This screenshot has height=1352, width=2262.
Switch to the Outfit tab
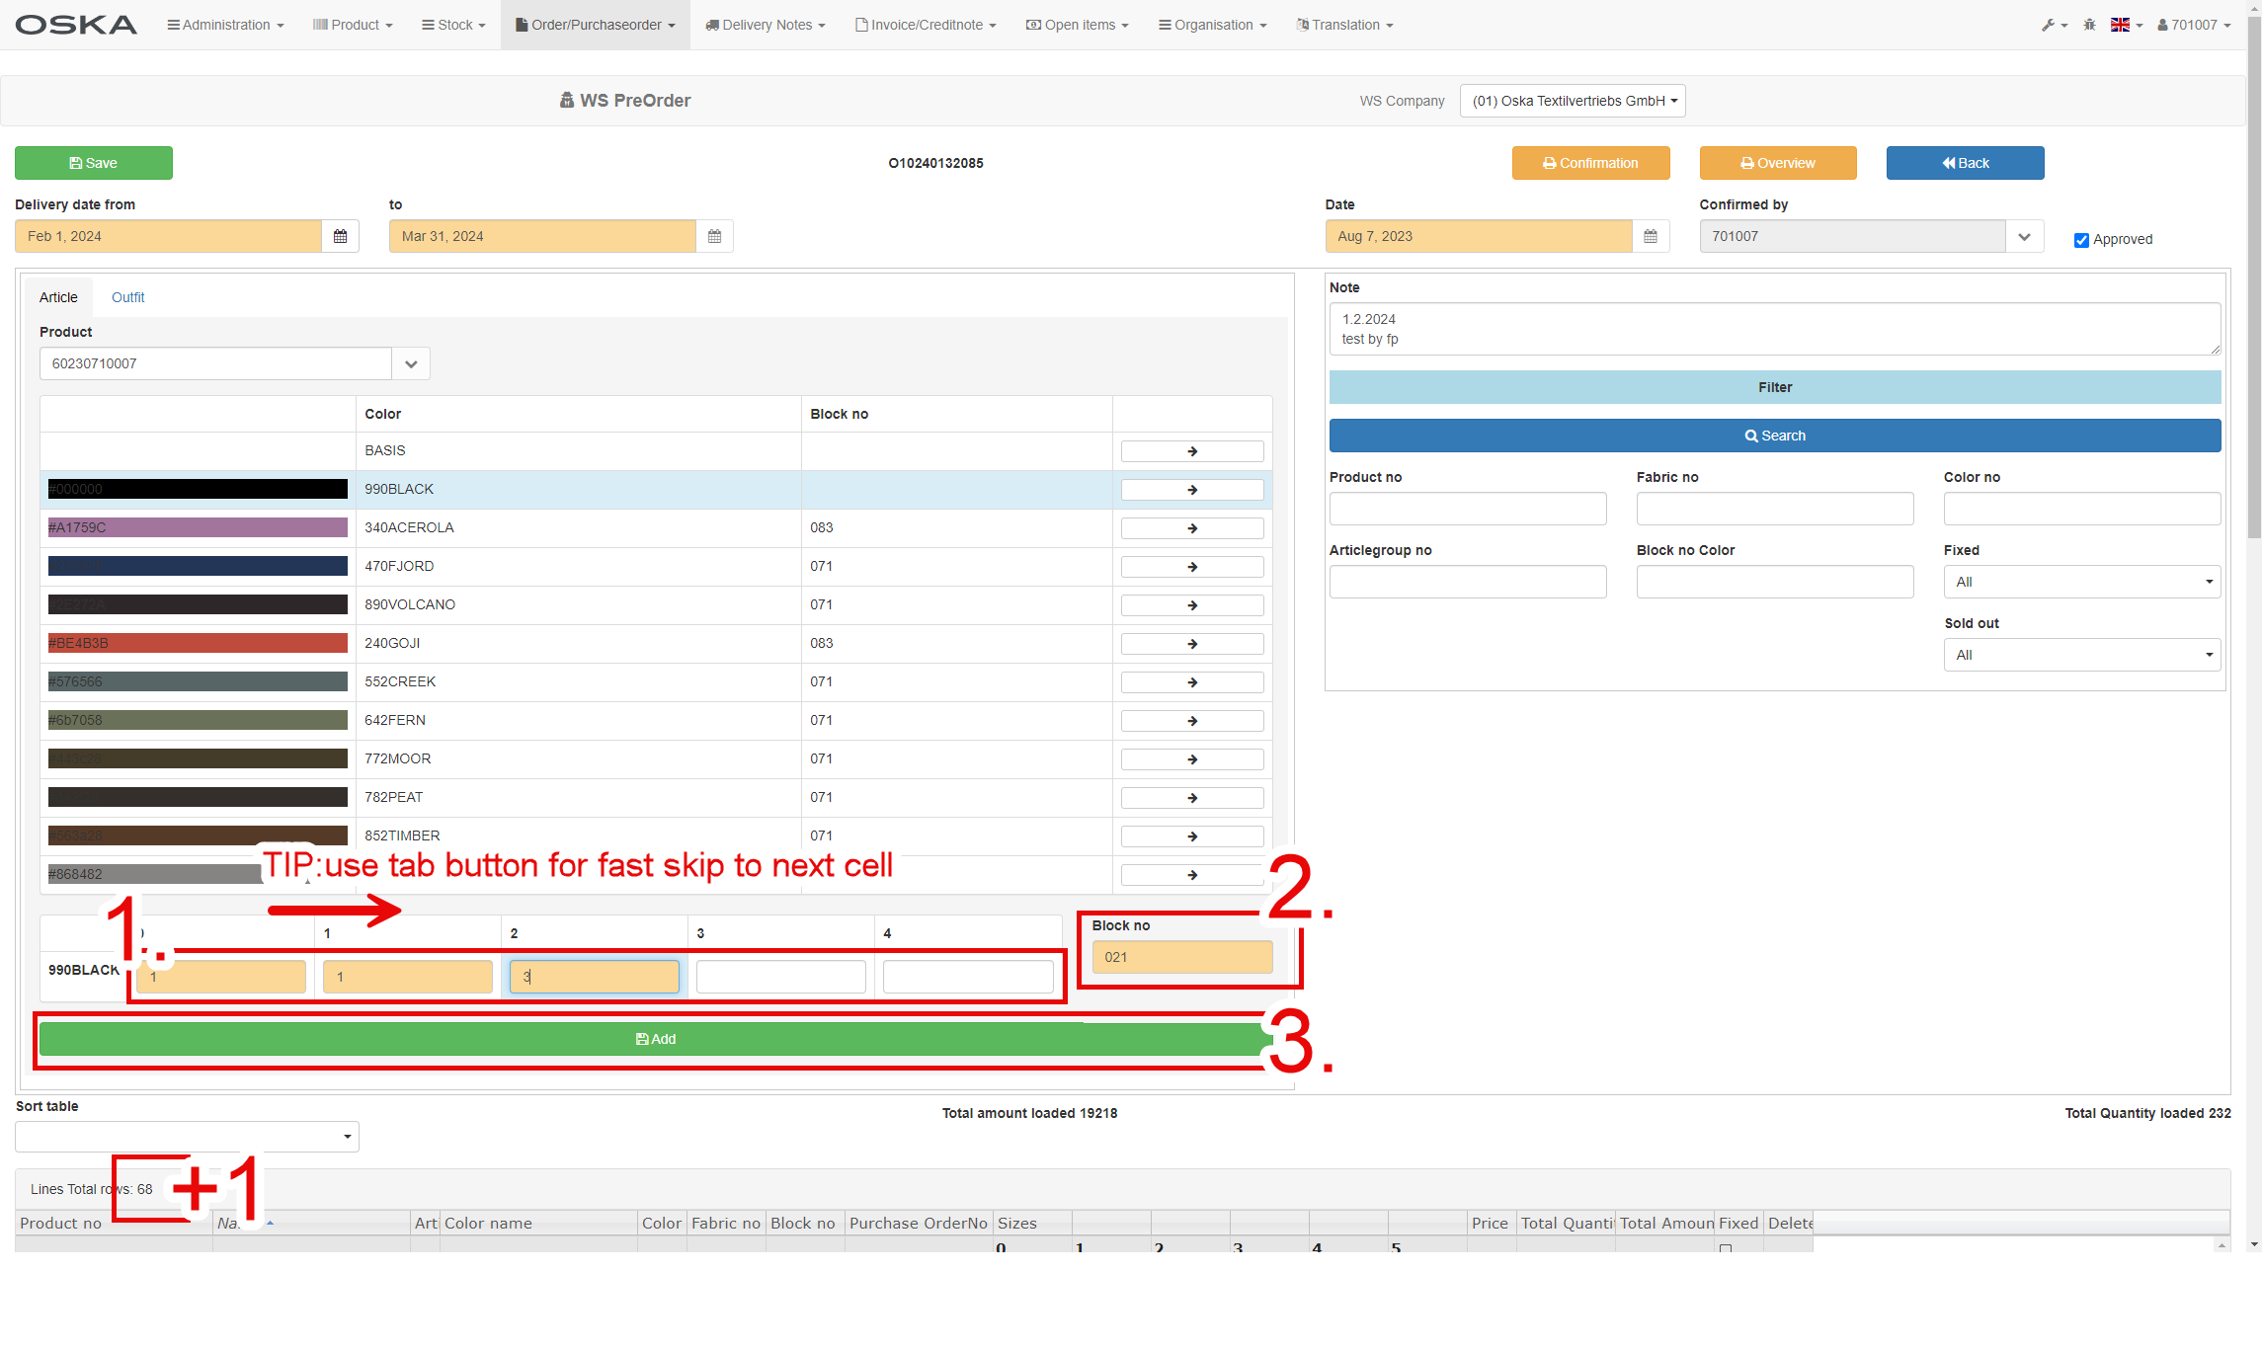pyautogui.click(x=127, y=297)
